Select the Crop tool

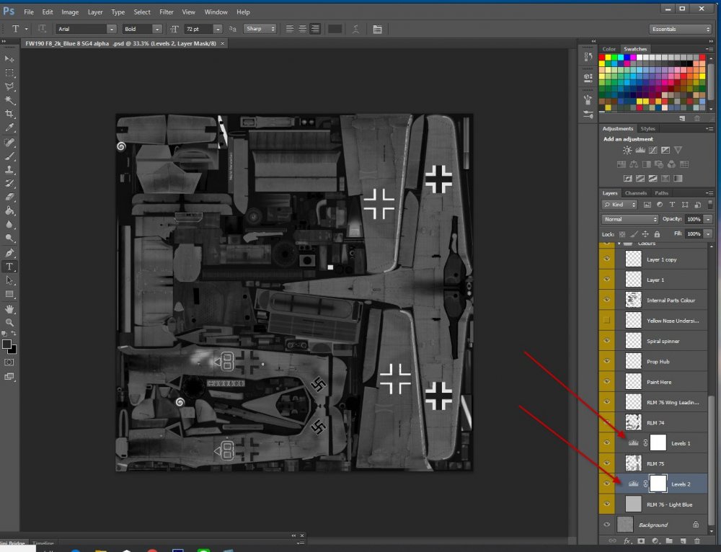click(x=10, y=114)
